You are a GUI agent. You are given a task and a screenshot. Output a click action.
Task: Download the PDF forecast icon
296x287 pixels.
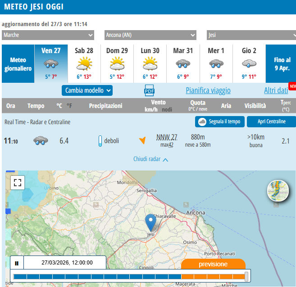click(149, 90)
